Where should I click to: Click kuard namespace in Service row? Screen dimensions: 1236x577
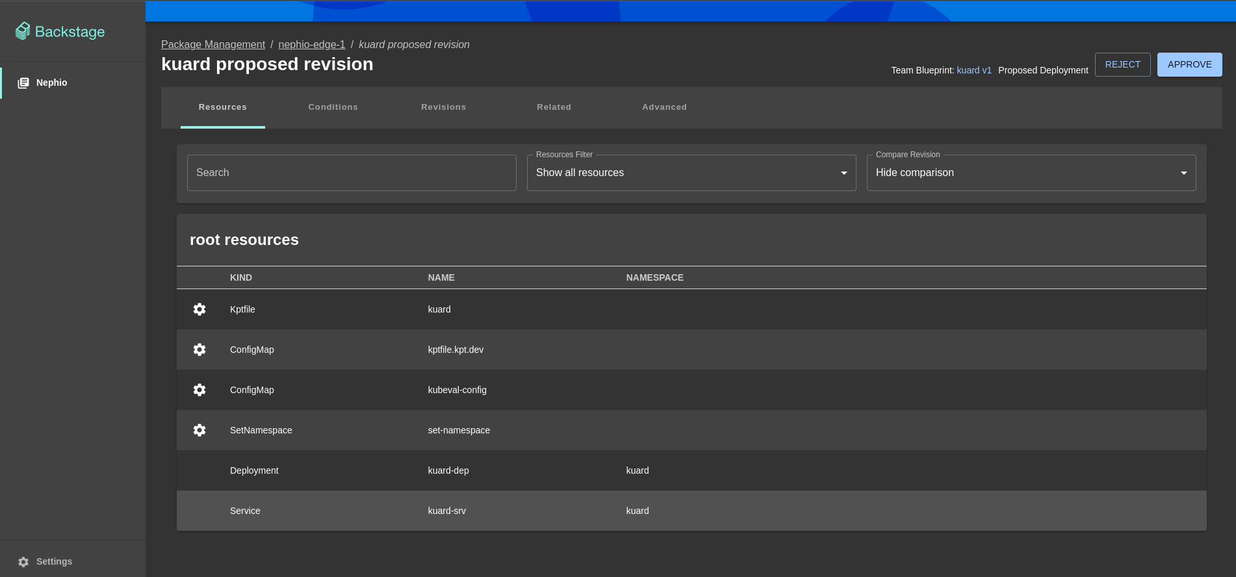coord(637,511)
